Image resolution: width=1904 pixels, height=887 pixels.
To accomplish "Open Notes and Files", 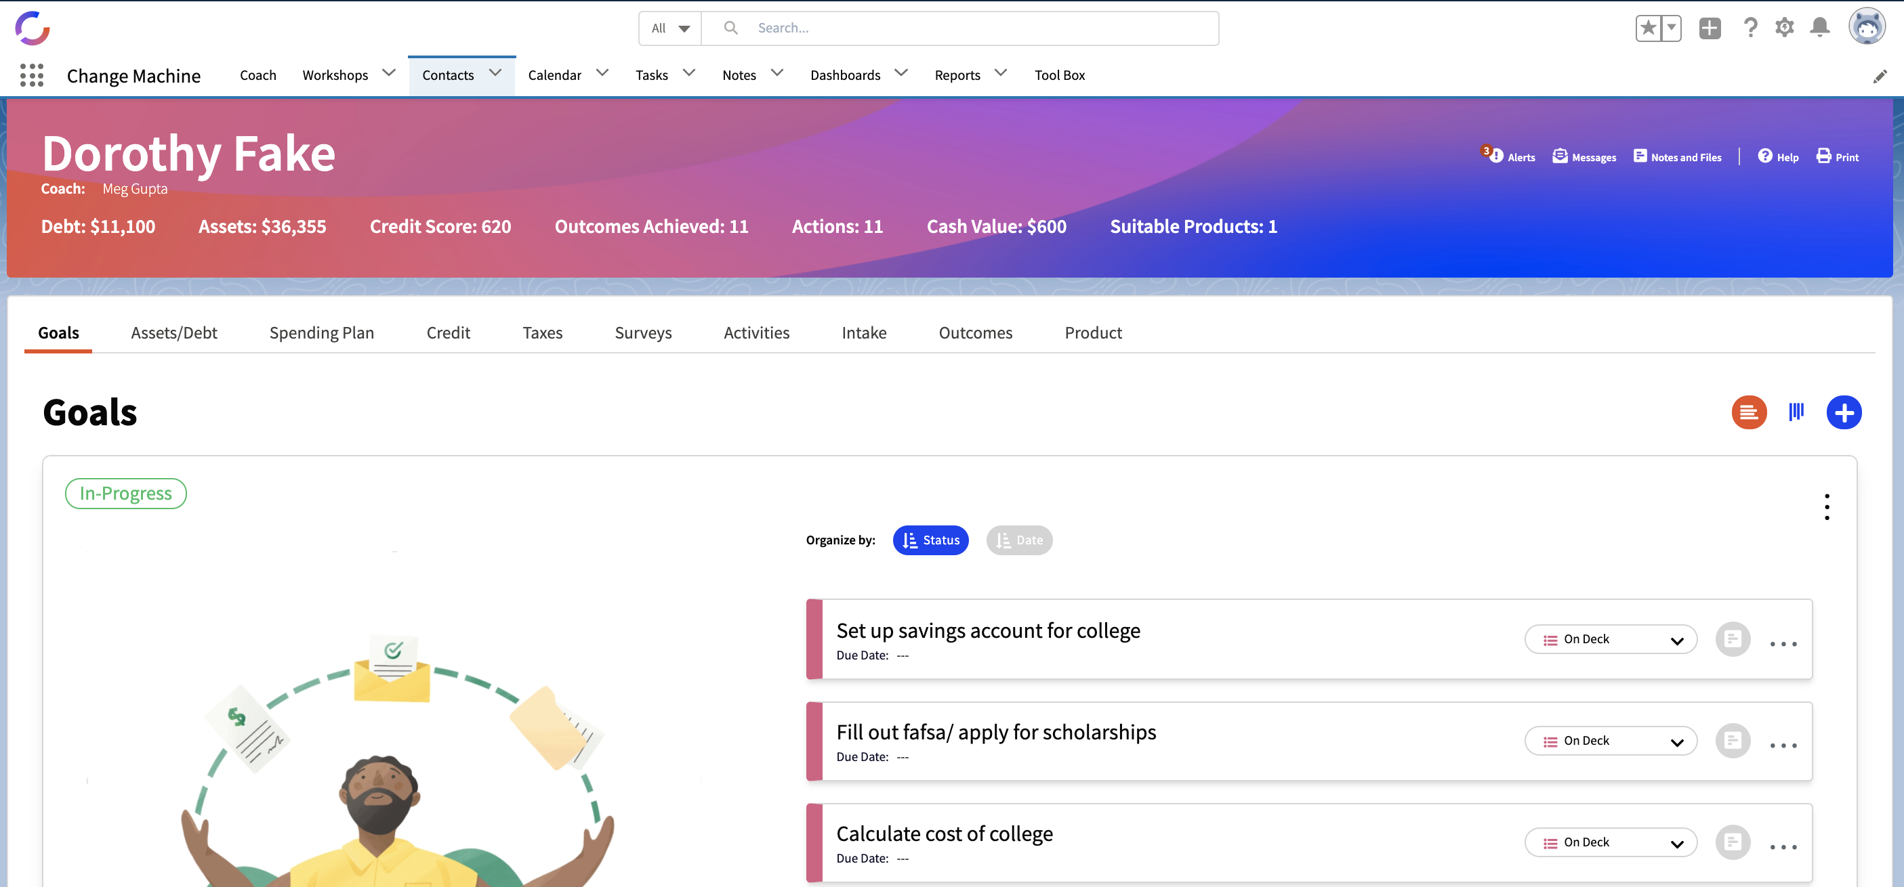I will coord(1678,156).
